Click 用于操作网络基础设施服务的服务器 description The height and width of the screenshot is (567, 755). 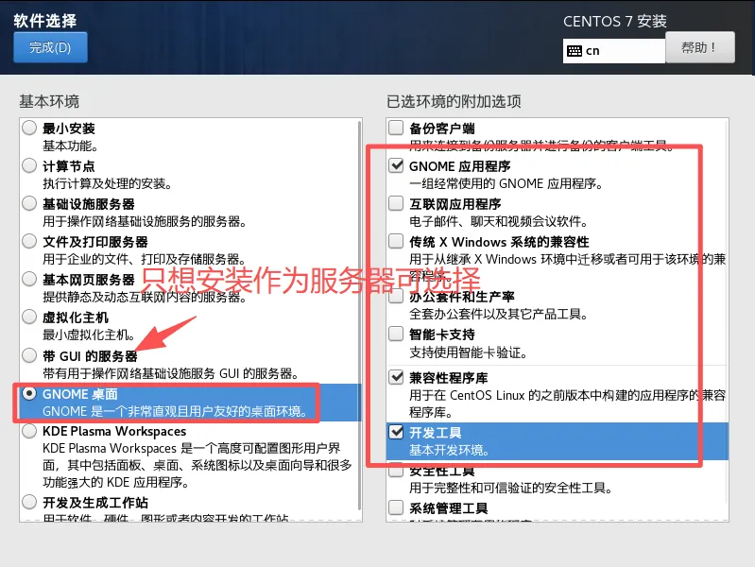[145, 221]
